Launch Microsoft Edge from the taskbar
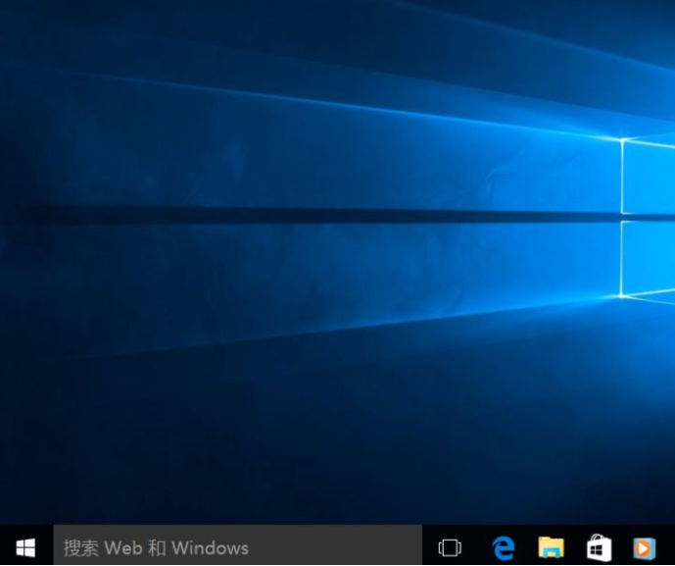The image size is (675, 566). [504, 548]
